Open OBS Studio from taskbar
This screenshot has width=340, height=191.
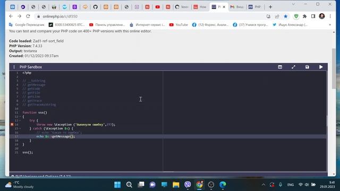click(x=211, y=185)
